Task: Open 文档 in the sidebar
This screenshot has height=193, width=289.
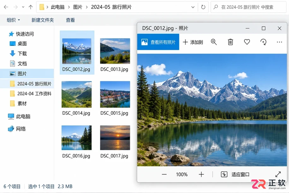Action: 18,64
